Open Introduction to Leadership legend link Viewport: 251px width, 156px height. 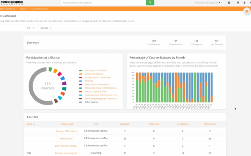coord(98,77)
